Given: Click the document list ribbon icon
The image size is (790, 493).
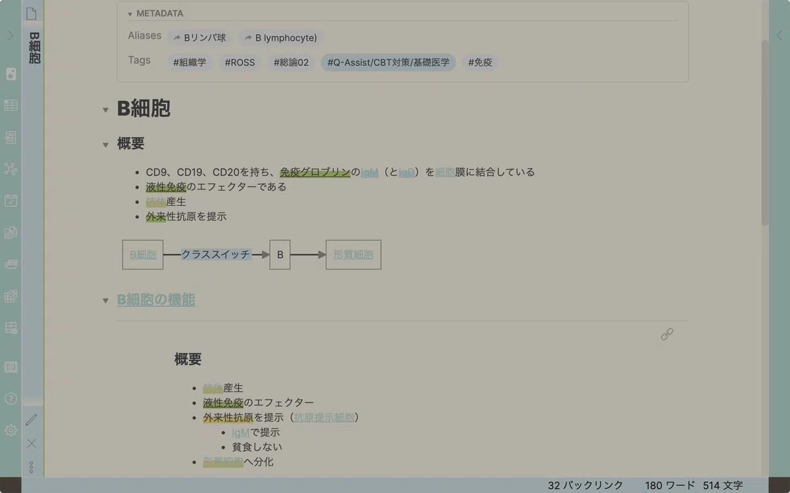Looking at the screenshot, I should click(x=11, y=137).
